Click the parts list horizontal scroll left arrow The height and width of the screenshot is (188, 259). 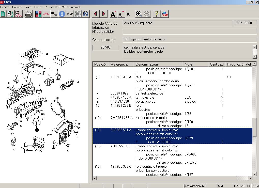(95, 178)
